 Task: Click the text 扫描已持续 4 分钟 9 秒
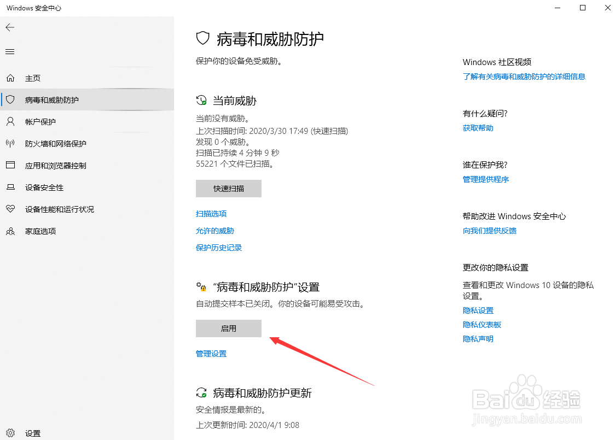click(x=237, y=153)
